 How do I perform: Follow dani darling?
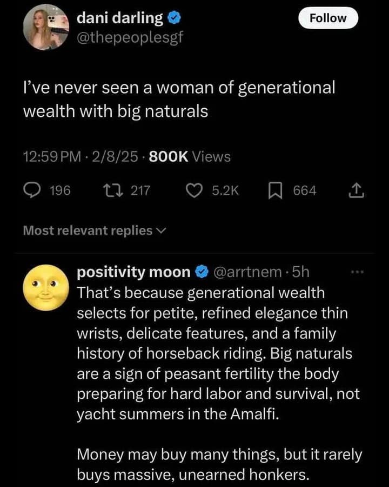pos(328,18)
